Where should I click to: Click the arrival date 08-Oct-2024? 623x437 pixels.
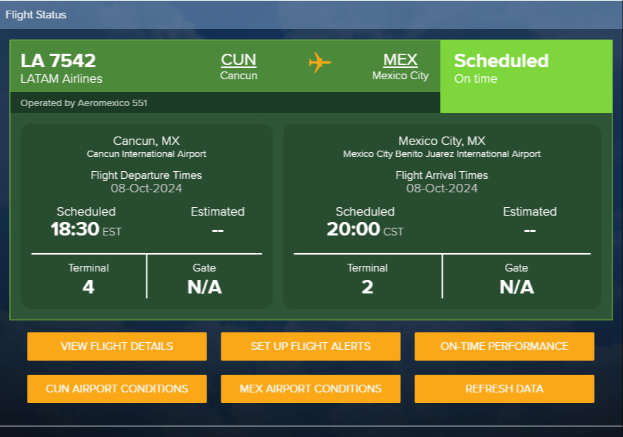[442, 188]
